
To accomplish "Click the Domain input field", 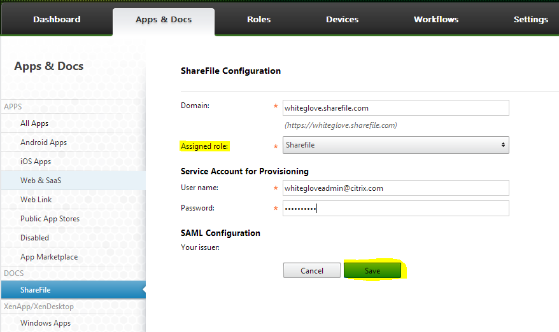I will (x=395, y=108).
